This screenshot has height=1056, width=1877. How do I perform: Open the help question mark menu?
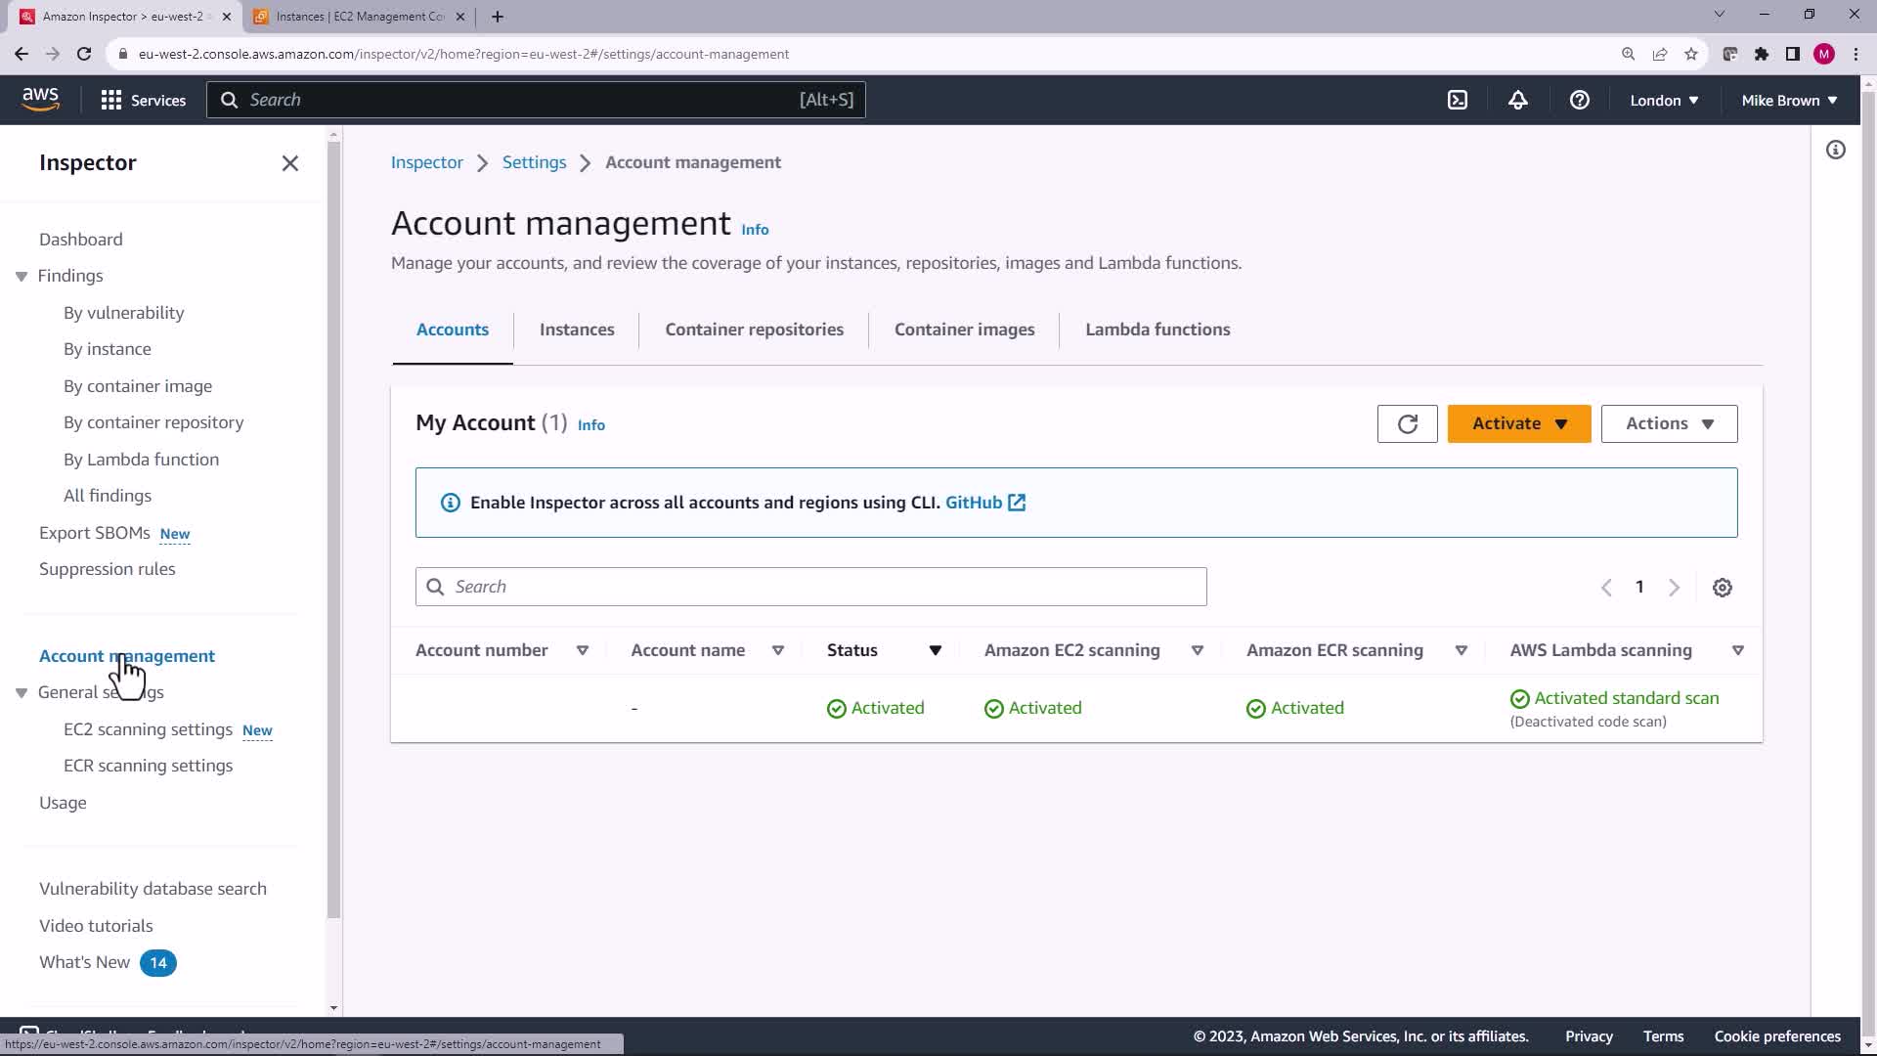[1579, 100]
